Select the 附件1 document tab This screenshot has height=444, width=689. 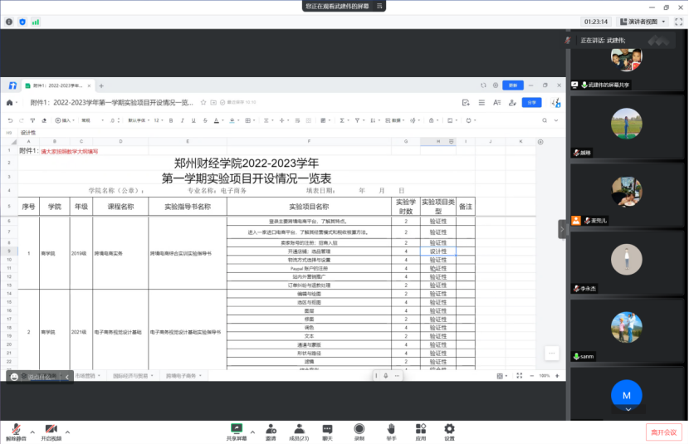(57, 85)
